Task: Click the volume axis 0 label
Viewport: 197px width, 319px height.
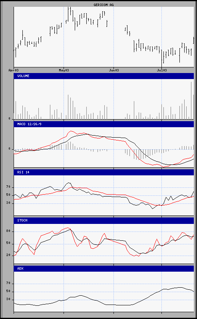Action: pos(9,119)
